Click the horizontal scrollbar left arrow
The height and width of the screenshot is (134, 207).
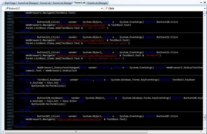3,132
